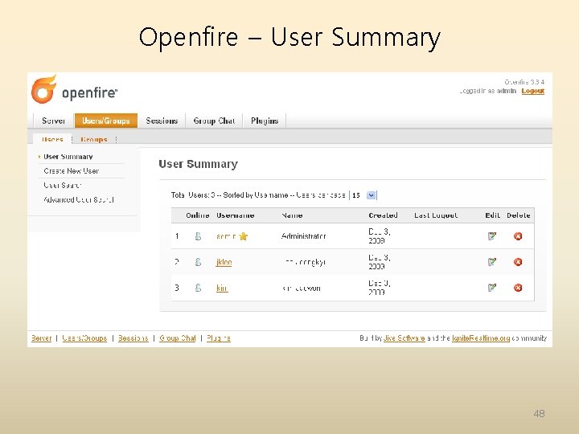The height and width of the screenshot is (434, 579).
Task: Click the Username column header
Action: 235,215
